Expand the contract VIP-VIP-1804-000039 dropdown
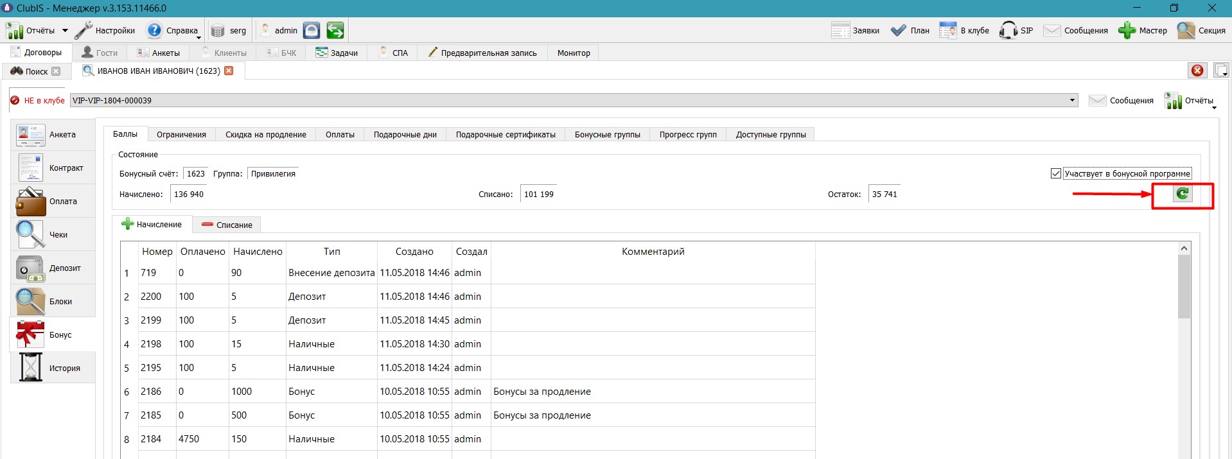Viewport: 1232px width, 459px height. coord(1072,100)
